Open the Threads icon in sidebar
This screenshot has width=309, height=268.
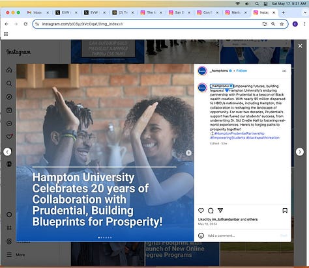(9, 241)
